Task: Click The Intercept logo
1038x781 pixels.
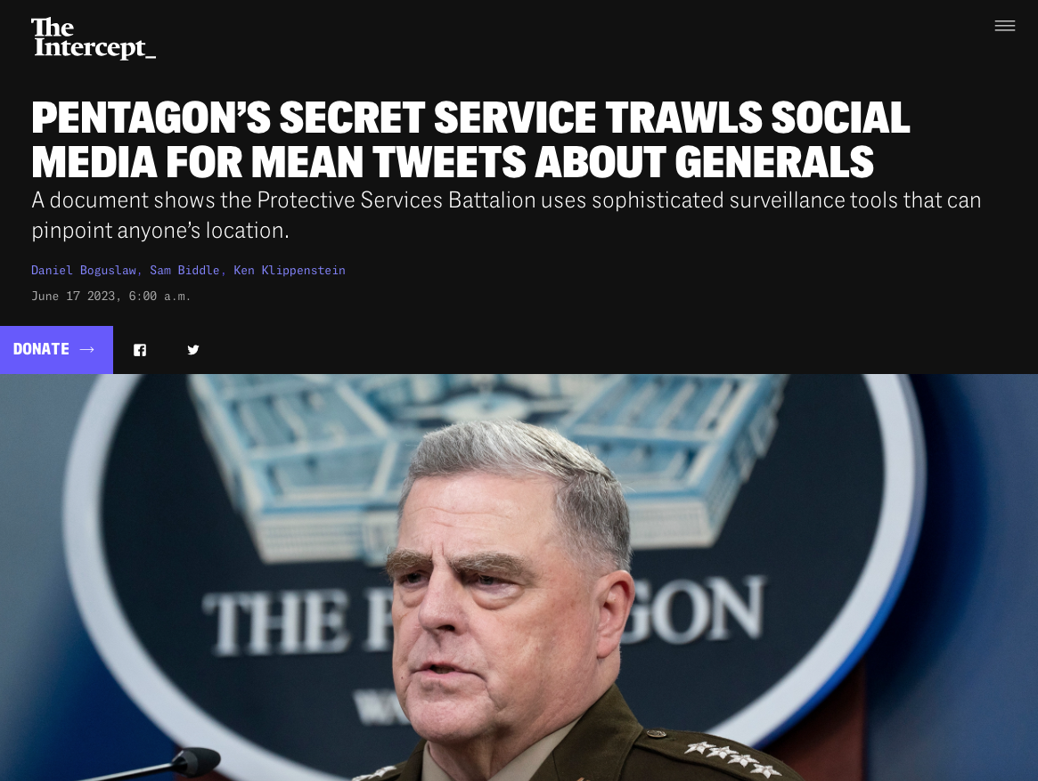Action: coord(94,38)
